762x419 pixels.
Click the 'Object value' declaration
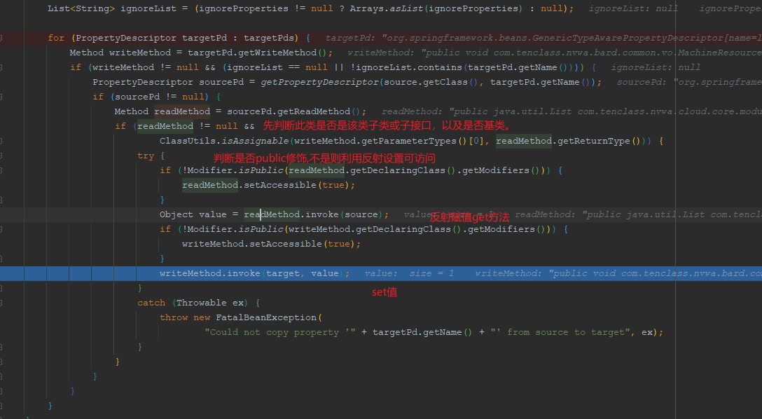tap(193, 215)
